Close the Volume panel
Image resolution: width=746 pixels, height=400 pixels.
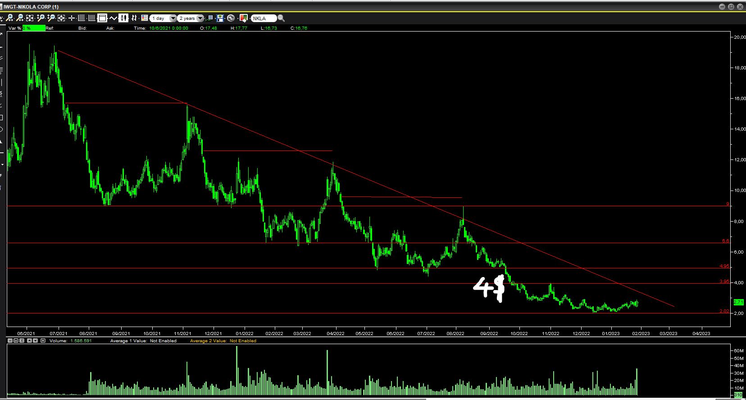pyautogui.click(x=22, y=341)
